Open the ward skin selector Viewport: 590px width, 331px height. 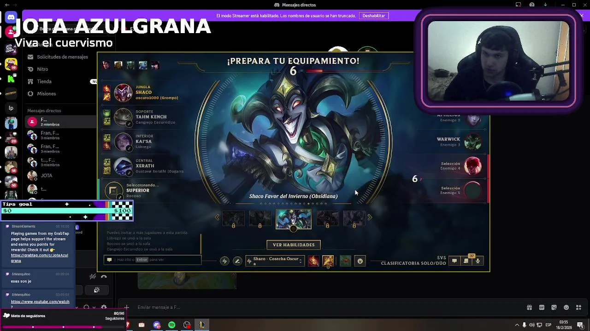pyautogui.click(x=345, y=261)
